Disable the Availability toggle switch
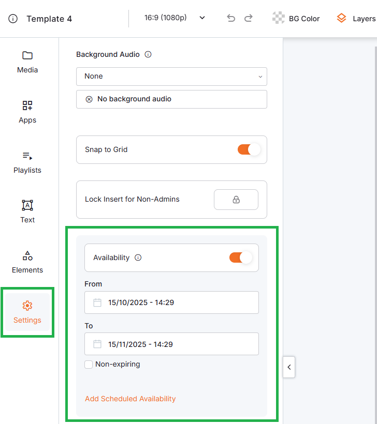The height and width of the screenshot is (424, 377). point(240,258)
